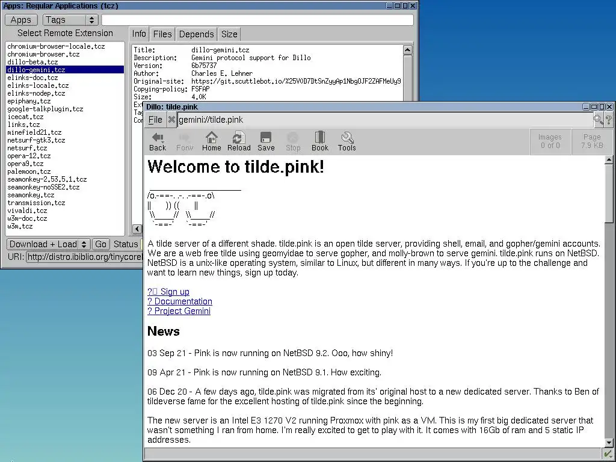The width and height of the screenshot is (616, 462).
Task: Select elinks-locale.tcz extension
Action: coord(65,85)
